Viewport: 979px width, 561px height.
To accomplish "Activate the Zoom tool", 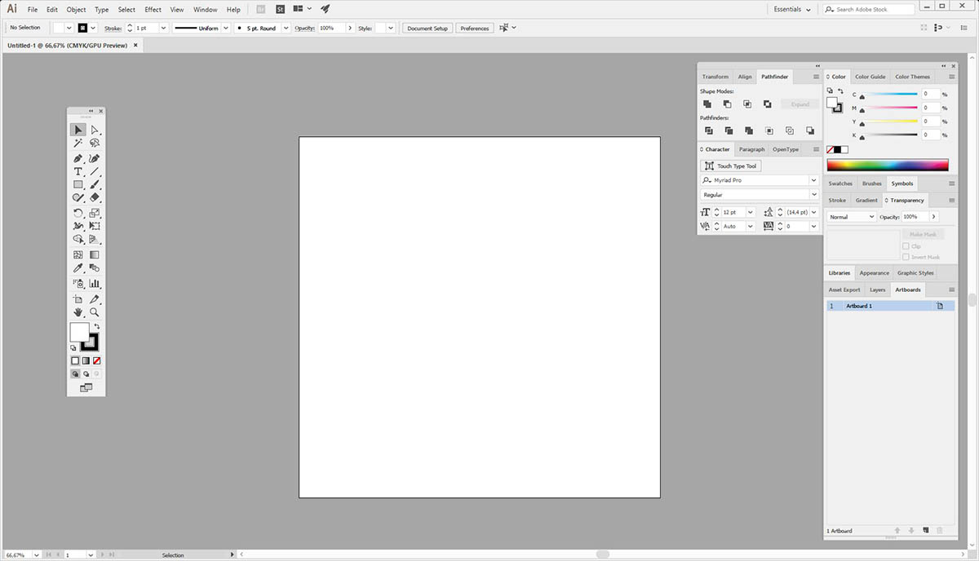I will [95, 311].
